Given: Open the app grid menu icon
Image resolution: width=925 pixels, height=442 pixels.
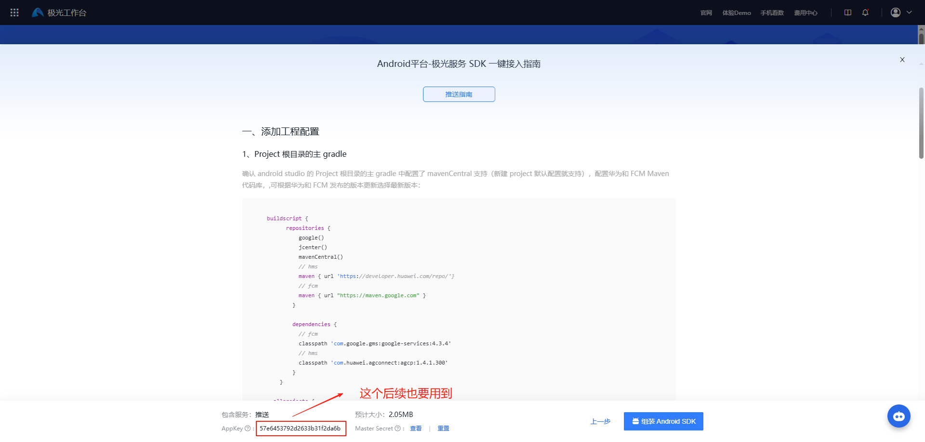Looking at the screenshot, I should (14, 13).
